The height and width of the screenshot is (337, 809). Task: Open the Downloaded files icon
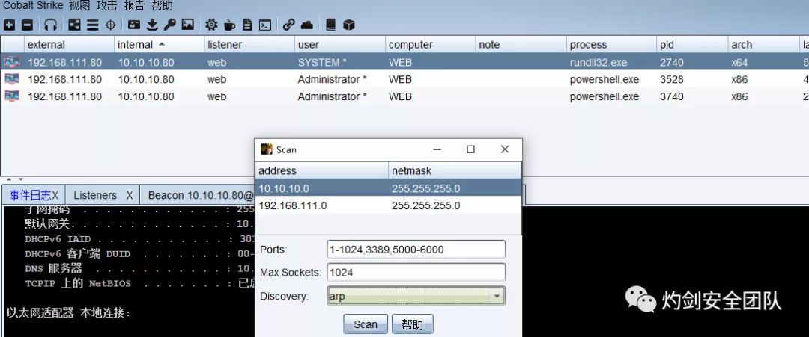pos(152,24)
